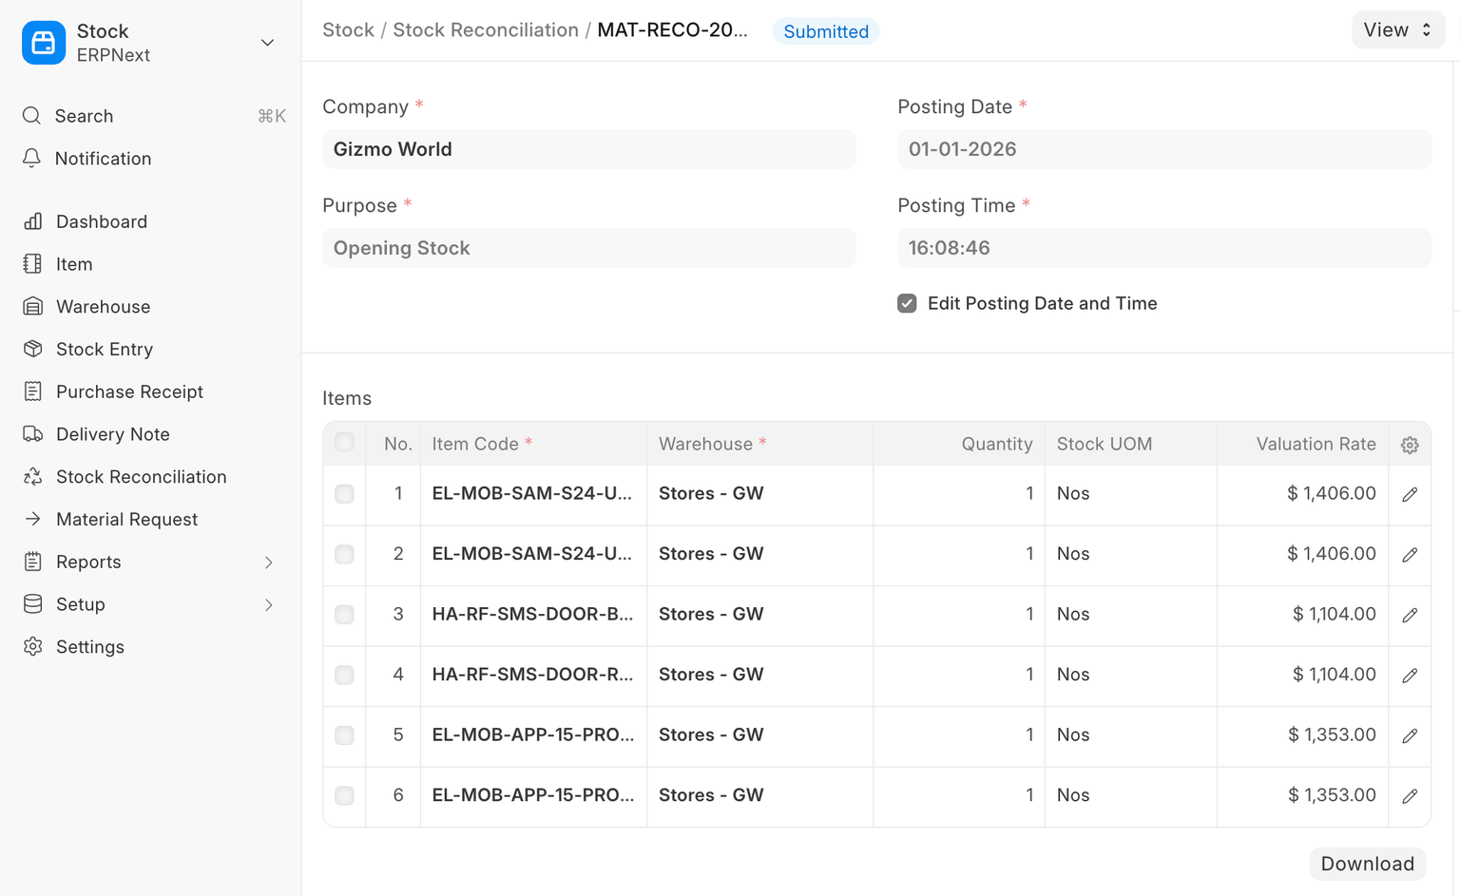Click the Stock ERPNext app logo icon
This screenshot has height=896, width=1460.
pos(44,43)
